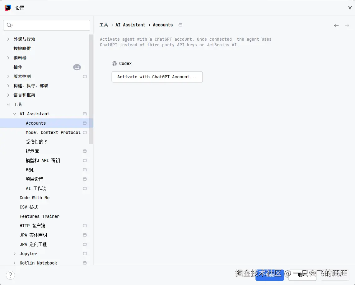Screen dimensions: 355x285
Task: Expand the 外观与行为 section
Action: 8,39
